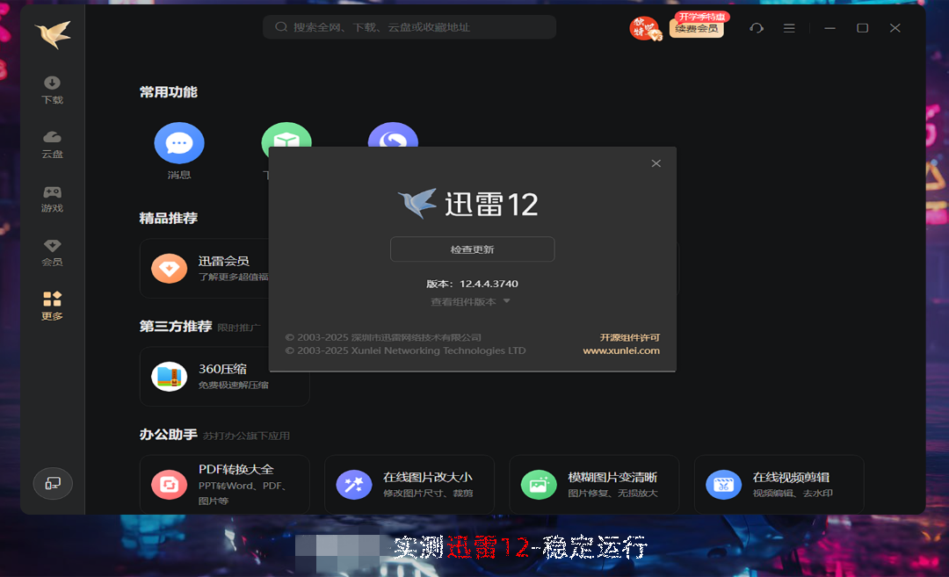Screen dimensions: 949x577
Task: Click the 第三方推荐 heading
Action: tap(176, 327)
